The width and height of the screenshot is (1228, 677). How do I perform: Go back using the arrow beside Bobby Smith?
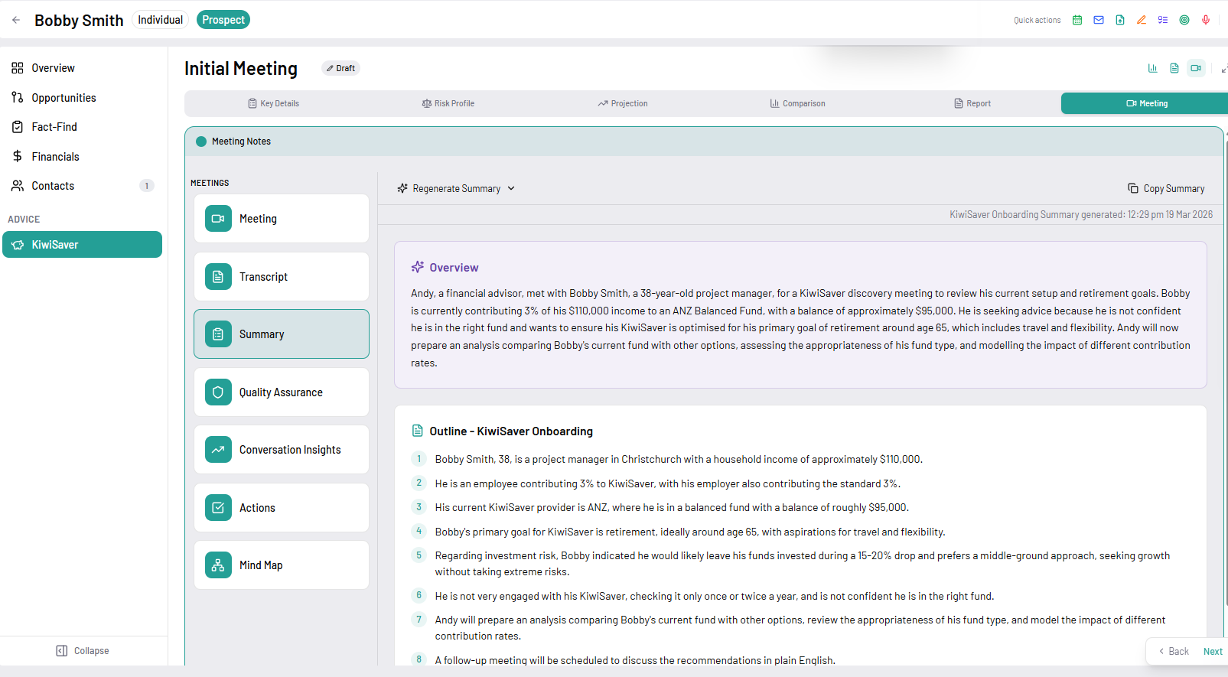(16, 20)
